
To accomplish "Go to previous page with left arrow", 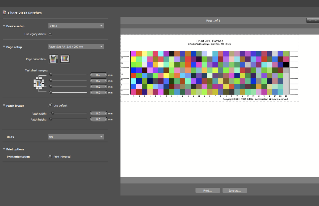I will 310,20.
